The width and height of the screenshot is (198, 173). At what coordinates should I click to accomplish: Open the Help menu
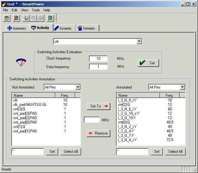point(47,10)
